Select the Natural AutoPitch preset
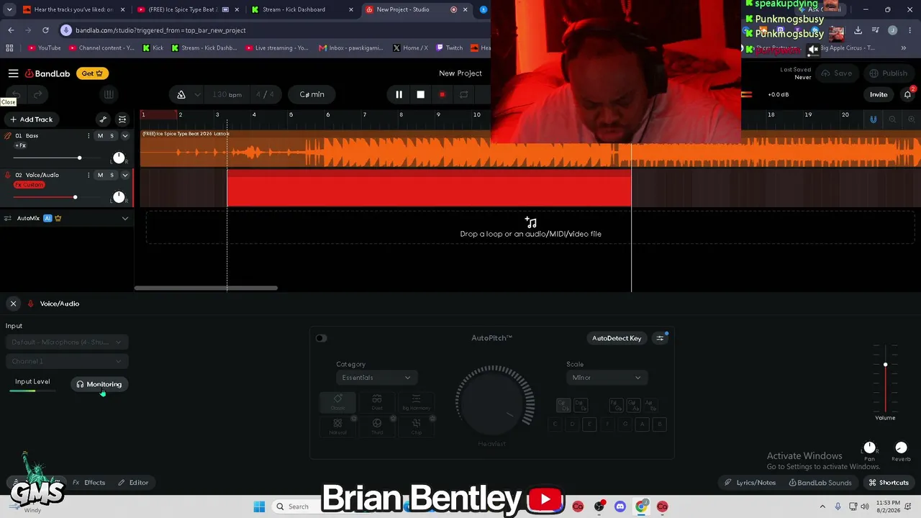 pyautogui.click(x=338, y=426)
